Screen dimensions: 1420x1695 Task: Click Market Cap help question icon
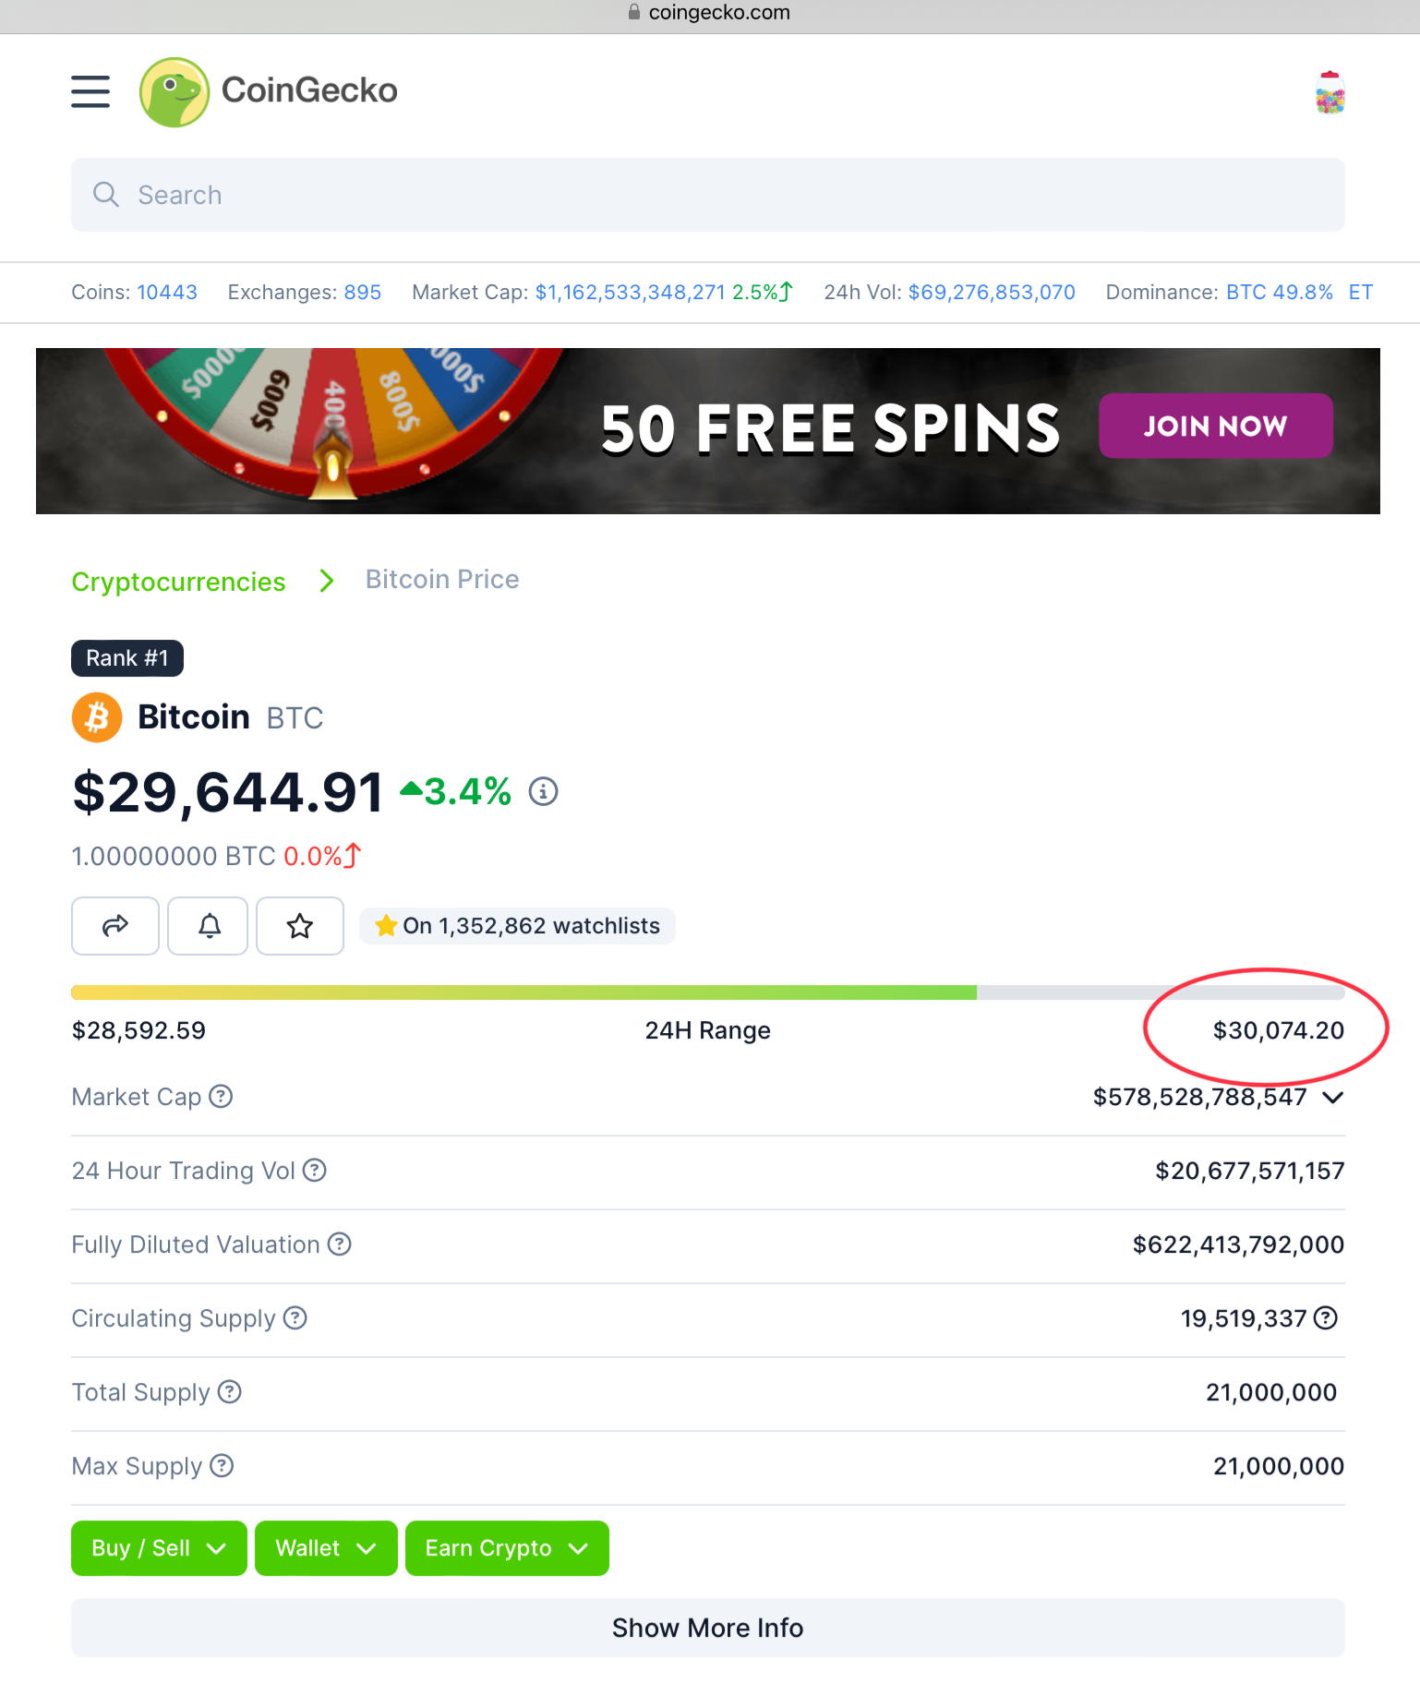pos(221,1097)
